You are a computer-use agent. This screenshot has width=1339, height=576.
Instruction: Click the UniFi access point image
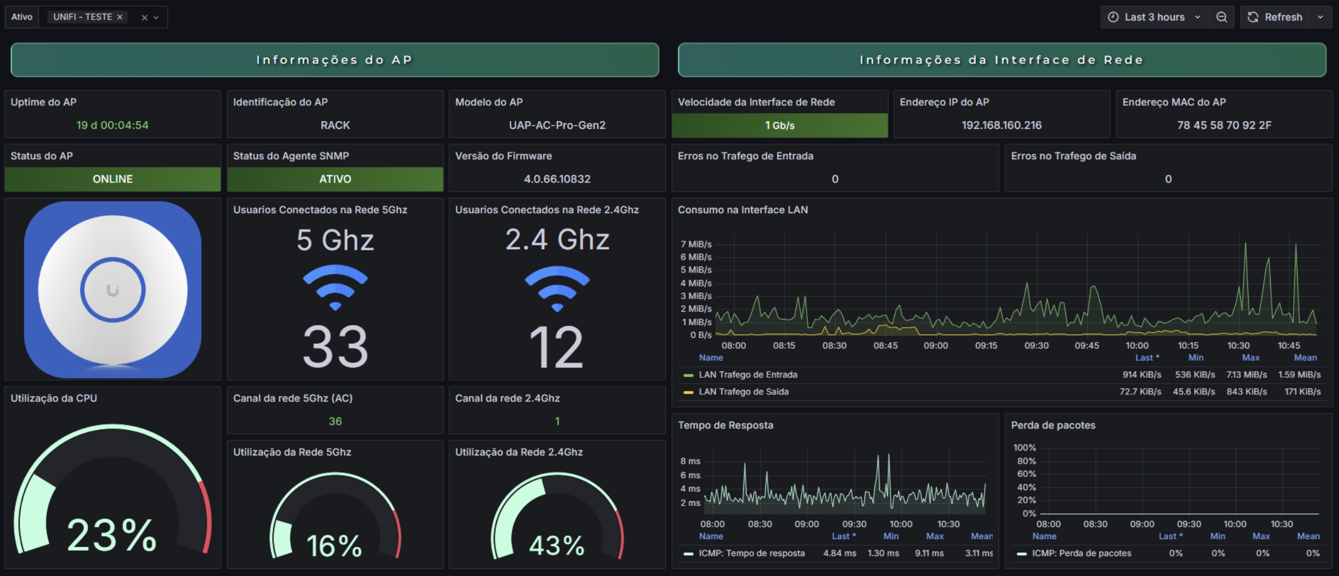112,290
